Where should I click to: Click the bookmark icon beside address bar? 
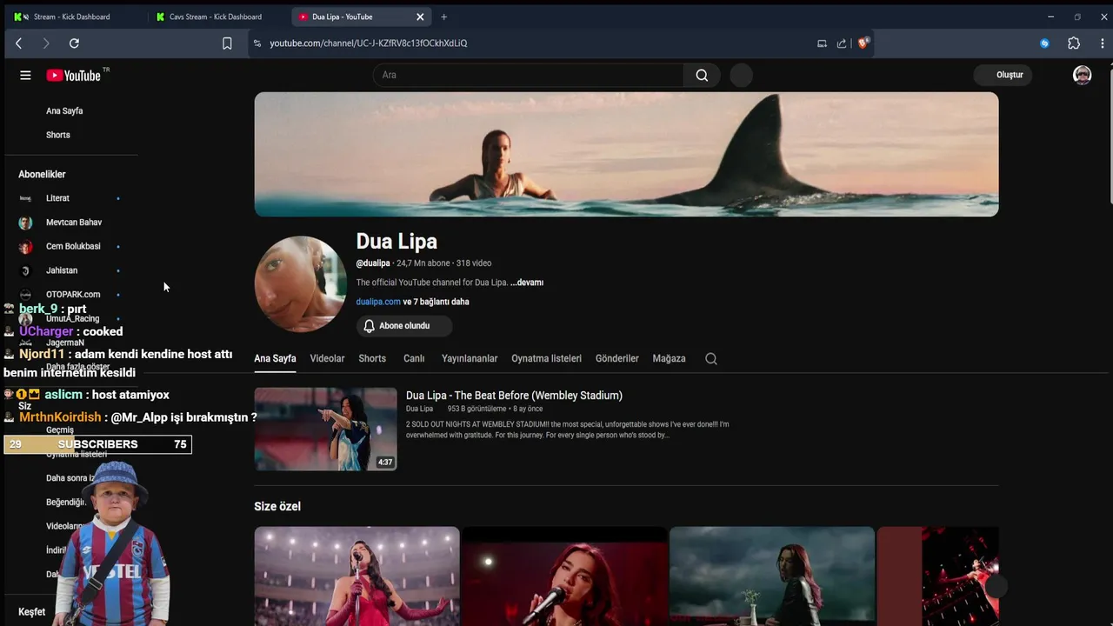coord(227,43)
